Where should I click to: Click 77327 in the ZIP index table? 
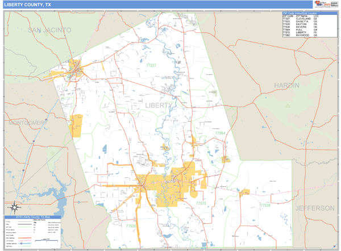coord(286,19)
